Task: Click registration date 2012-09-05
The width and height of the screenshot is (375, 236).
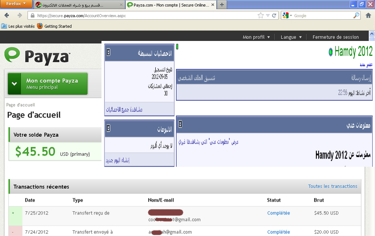Action: coord(160,77)
